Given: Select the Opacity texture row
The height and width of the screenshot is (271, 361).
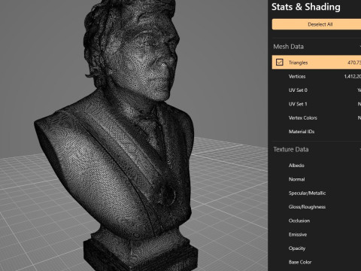Looking at the screenshot, I should click(x=317, y=248).
